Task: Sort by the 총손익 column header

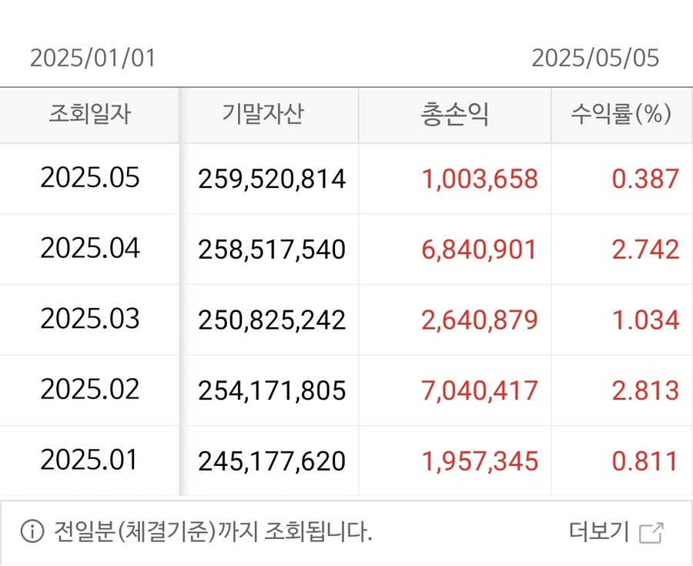Action: point(454,115)
